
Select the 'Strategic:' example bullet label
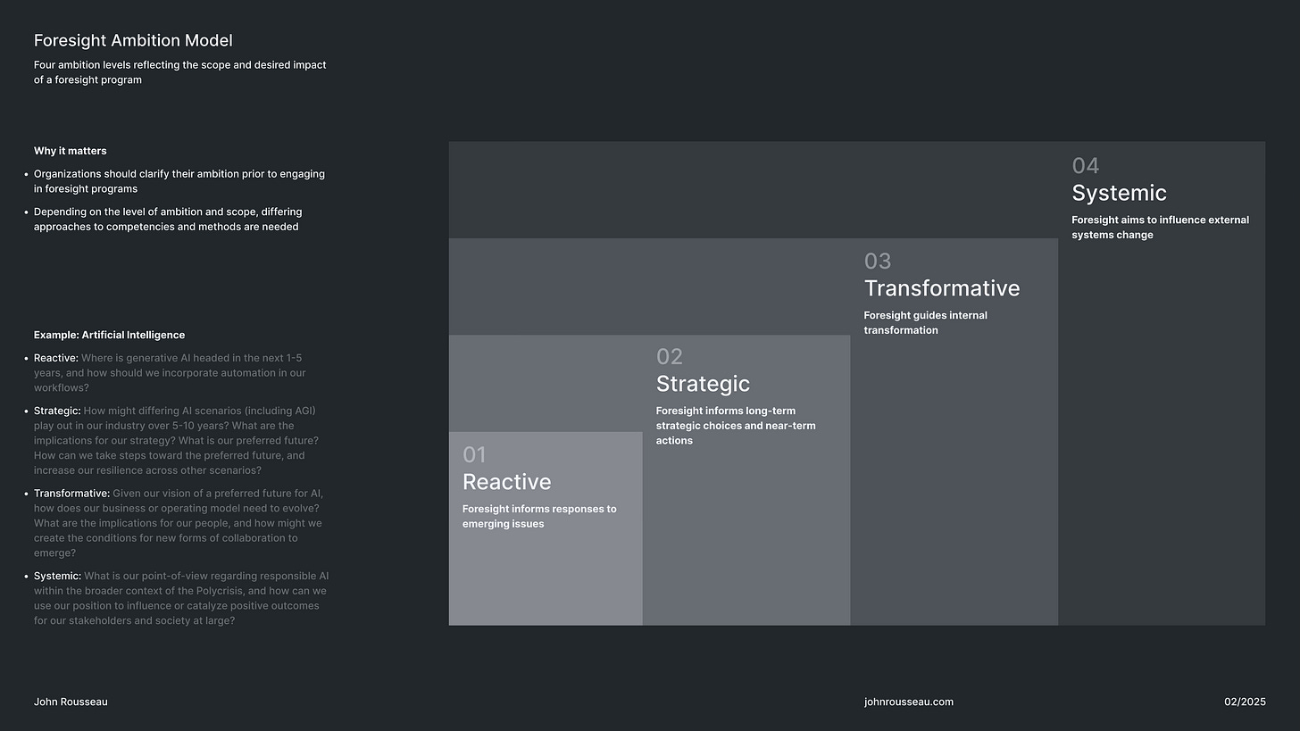(57, 411)
